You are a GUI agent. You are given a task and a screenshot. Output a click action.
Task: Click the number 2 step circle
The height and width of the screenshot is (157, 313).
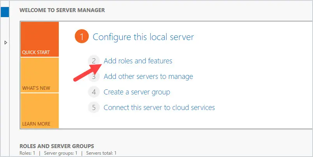tap(94, 61)
